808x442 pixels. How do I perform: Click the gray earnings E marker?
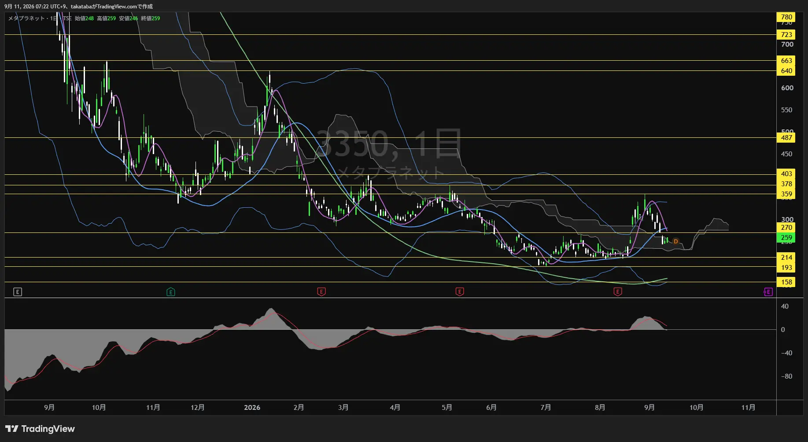pos(18,292)
